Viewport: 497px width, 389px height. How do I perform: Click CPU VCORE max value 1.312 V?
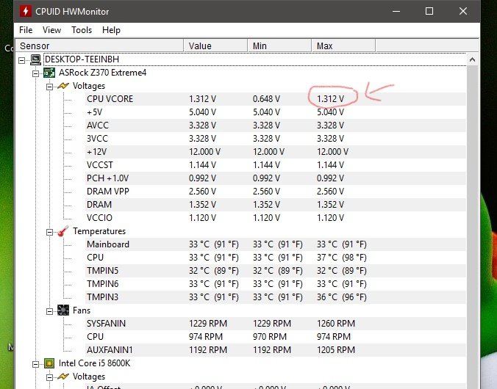coord(330,99)
